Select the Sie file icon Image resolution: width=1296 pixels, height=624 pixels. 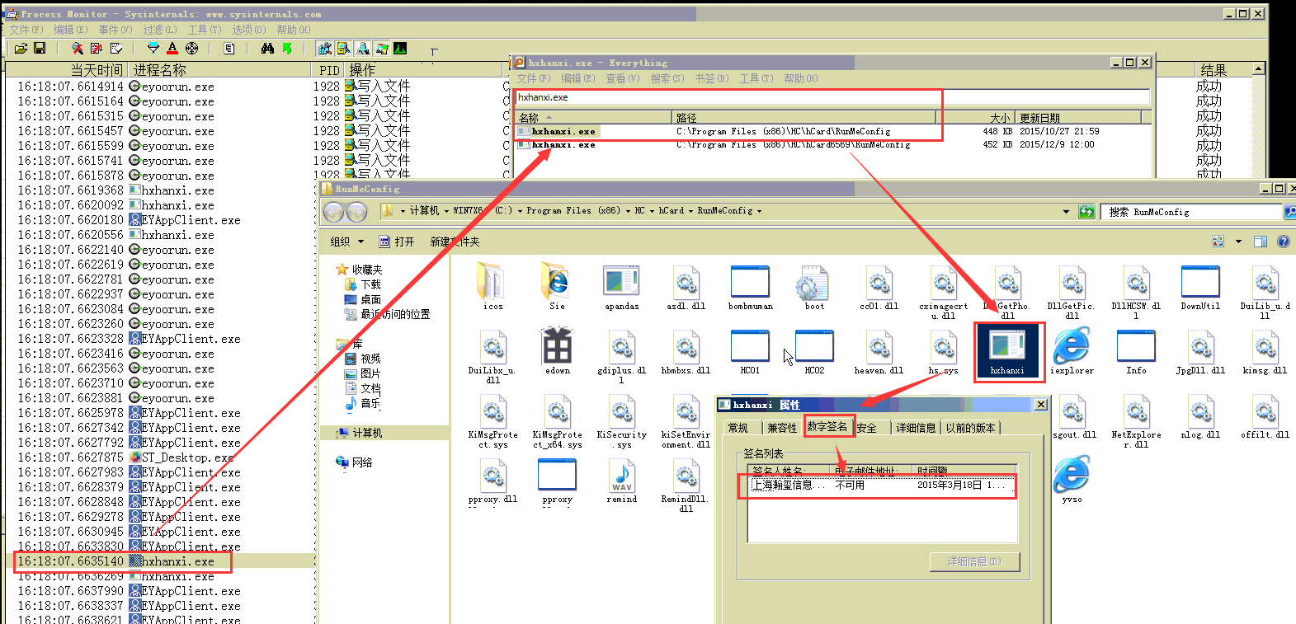[x=558, y=288]
